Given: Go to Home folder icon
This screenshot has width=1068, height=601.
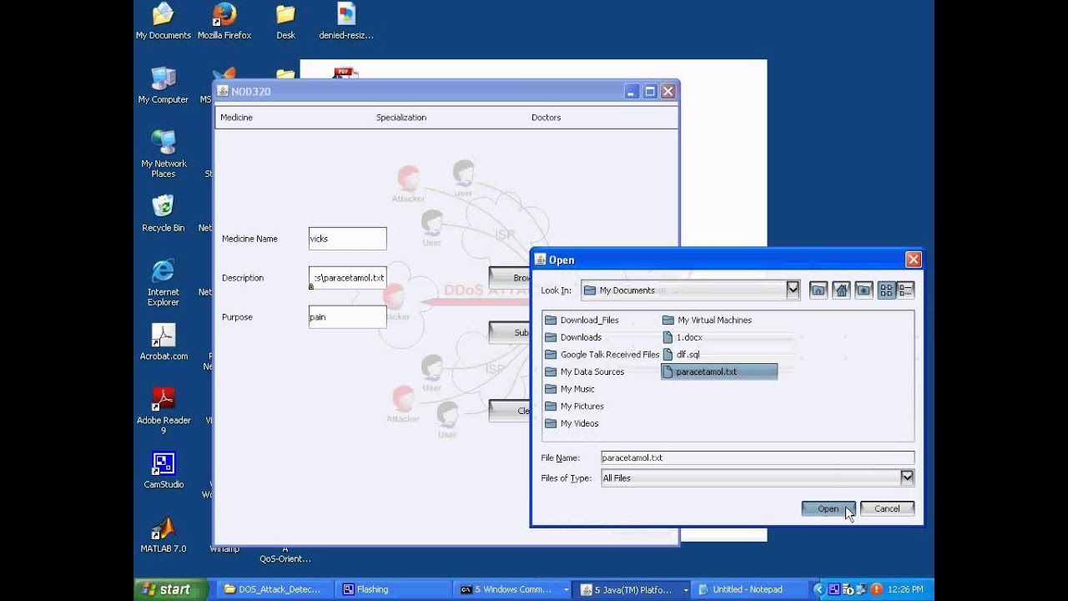Looking at the screenshot, I should [841, 290].
